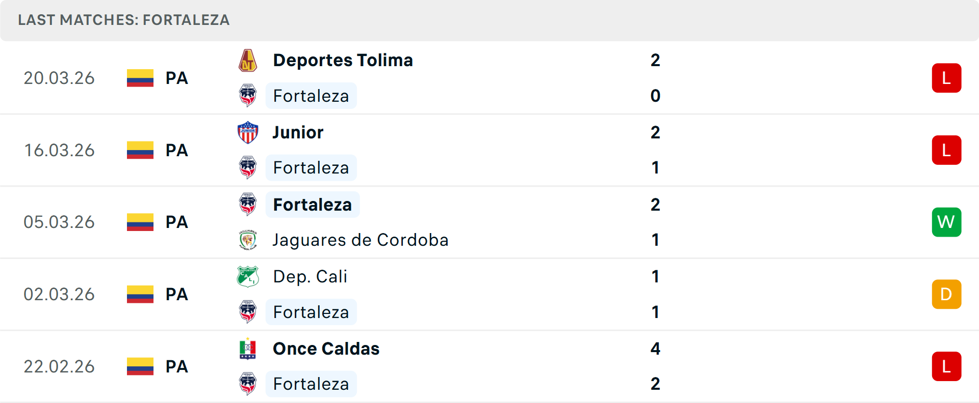Viewport: 979px width, 403px height.
Task: Open the Once Caldas team link
Action: [326, 349]
